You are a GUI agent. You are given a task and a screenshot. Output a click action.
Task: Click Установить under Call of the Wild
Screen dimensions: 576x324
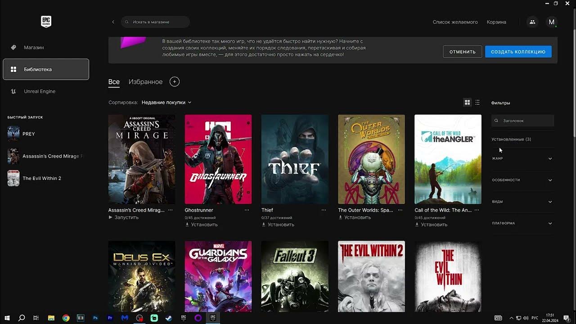tap(431, 225)
